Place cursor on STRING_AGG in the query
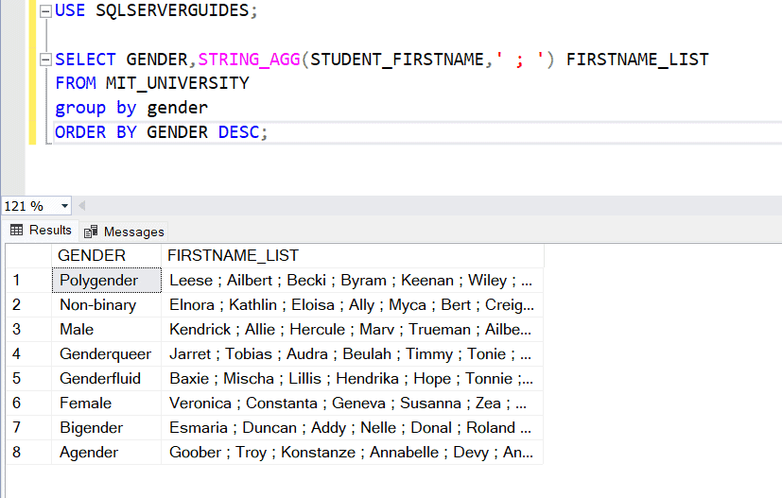The image size is (782, 498). [249, 60]
